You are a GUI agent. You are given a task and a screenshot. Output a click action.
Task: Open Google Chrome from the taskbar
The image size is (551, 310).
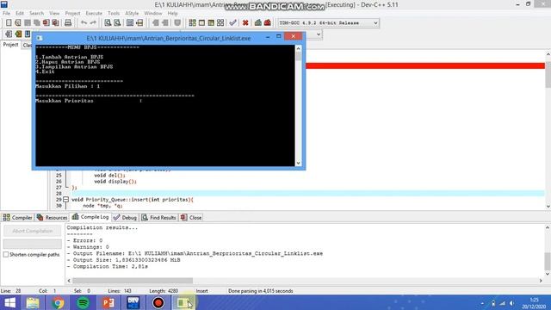58,302
